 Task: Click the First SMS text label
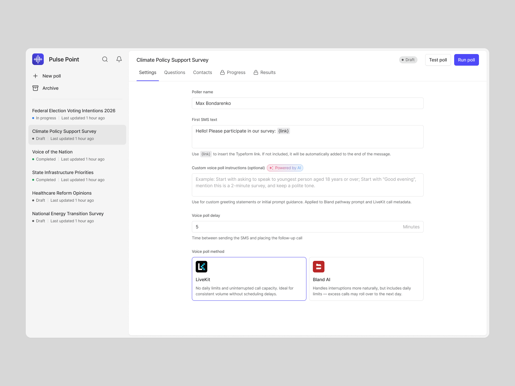[x=204, y=120]
